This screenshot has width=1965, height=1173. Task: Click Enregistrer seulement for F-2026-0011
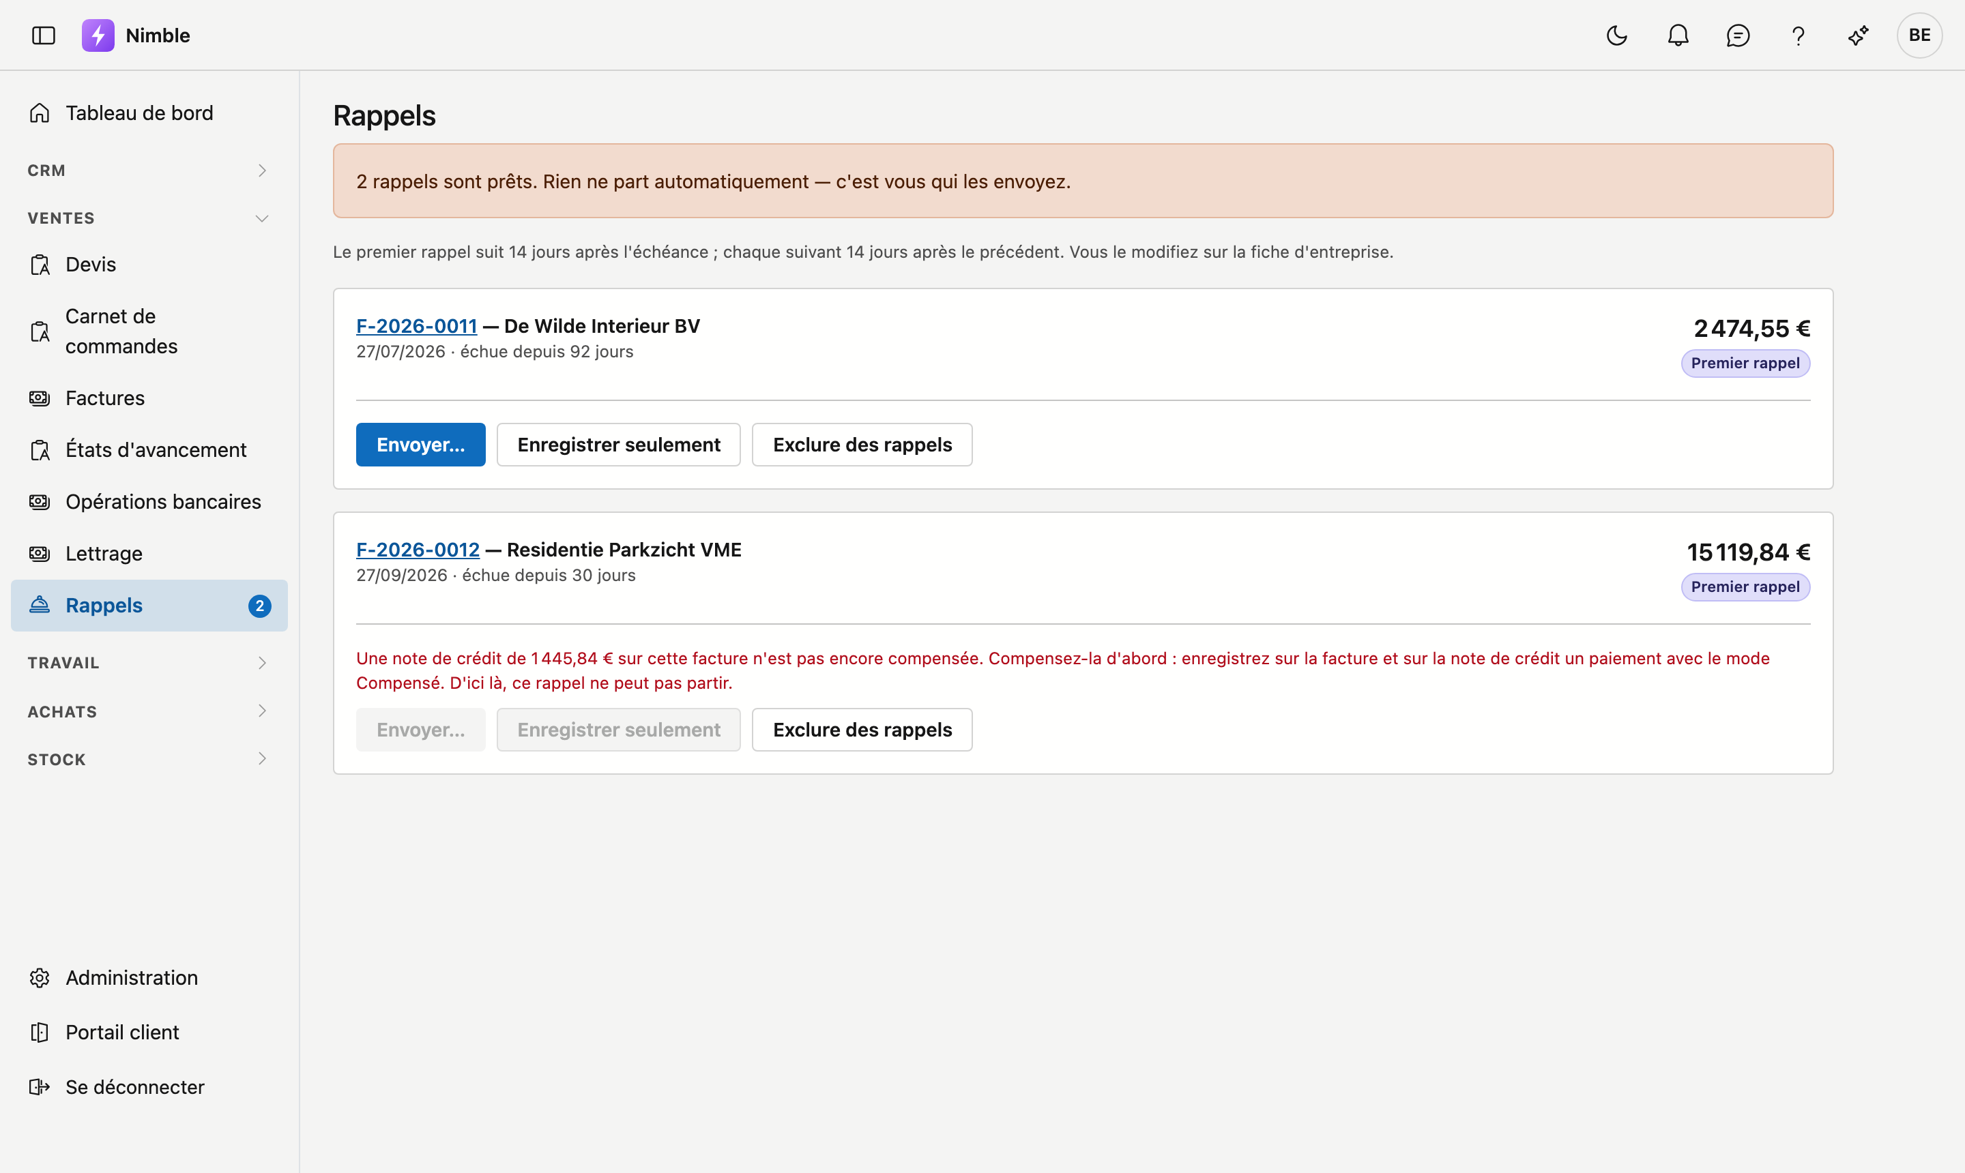[x=618, y=445]
